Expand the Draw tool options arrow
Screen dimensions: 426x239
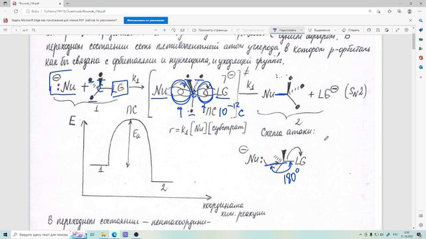pyautogui.click(x=302, y=30)
